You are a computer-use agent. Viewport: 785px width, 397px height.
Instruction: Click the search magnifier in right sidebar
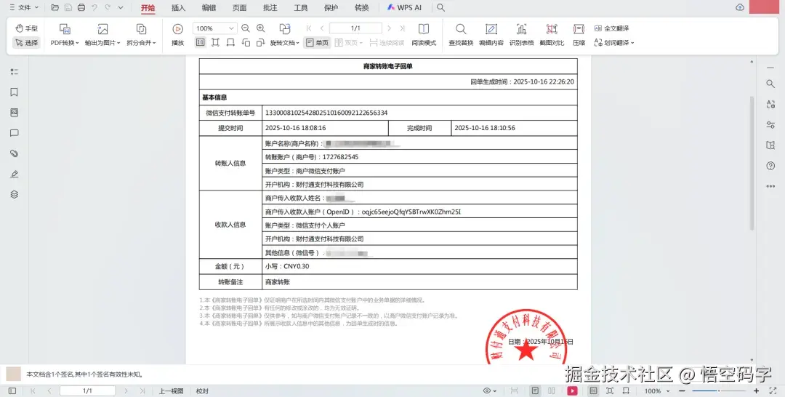(x=770, y=84)
